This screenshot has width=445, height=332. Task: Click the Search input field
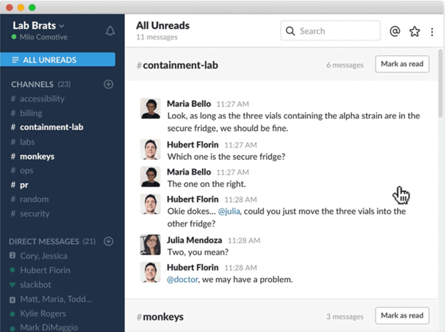click(330, 31)
